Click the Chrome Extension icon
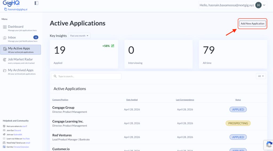Viewport: 273px width, 151px height. [x=4, y=147]
